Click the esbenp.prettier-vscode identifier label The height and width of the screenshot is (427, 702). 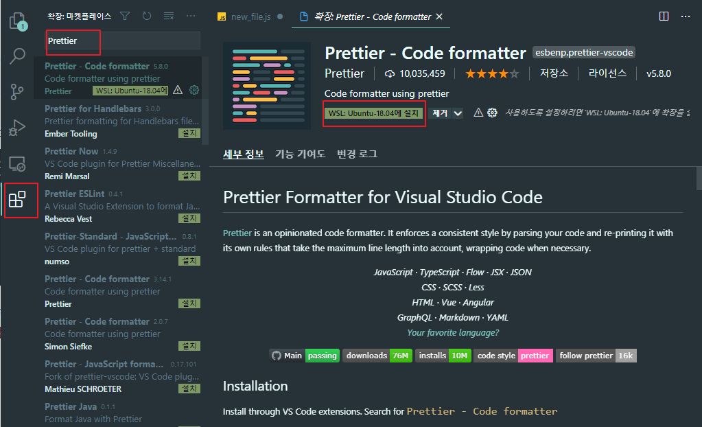584,52
